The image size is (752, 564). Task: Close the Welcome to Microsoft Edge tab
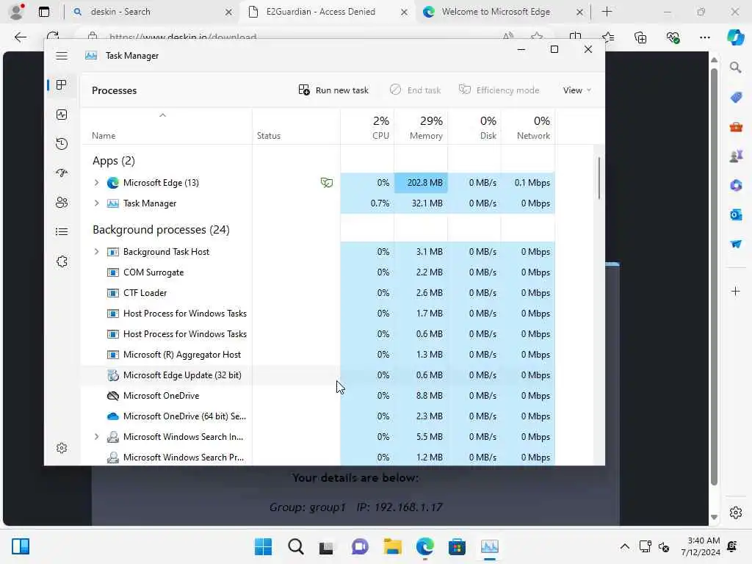tap(579, 12)
